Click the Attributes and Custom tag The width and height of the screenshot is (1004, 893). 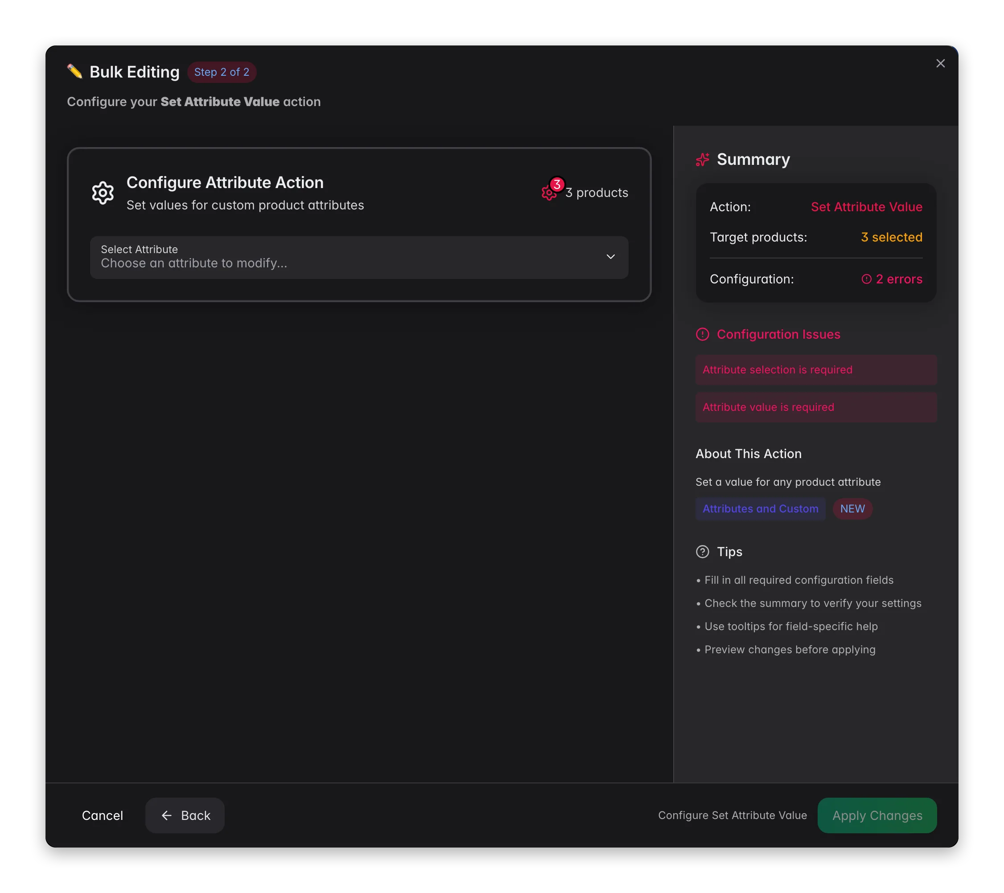[761, 509]
